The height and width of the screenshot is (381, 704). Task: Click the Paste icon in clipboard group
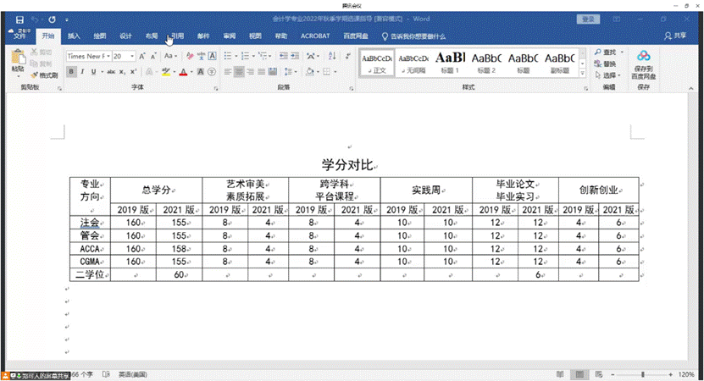[18, 61]
